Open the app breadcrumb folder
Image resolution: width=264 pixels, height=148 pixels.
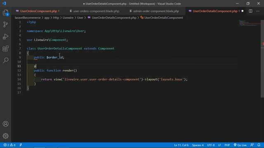pos(47,18)
